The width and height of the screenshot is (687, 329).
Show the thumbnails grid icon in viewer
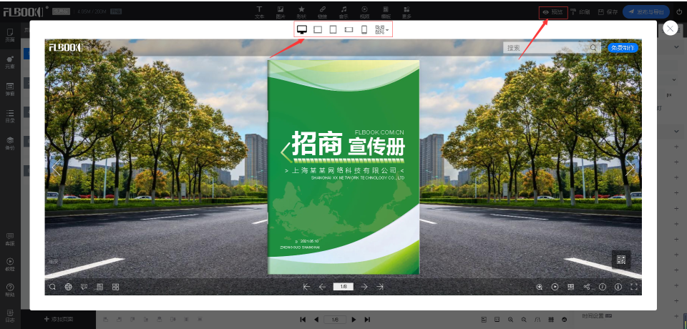tap(116, 287)
